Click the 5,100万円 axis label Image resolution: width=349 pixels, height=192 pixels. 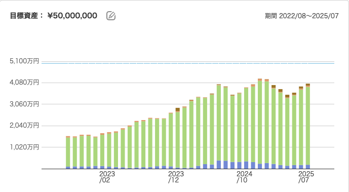pos(24,61)
